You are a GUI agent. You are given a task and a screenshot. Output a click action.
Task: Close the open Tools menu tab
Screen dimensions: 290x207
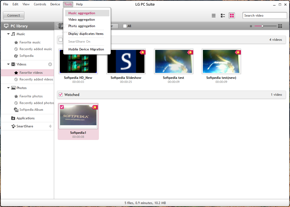coord(68,4)
